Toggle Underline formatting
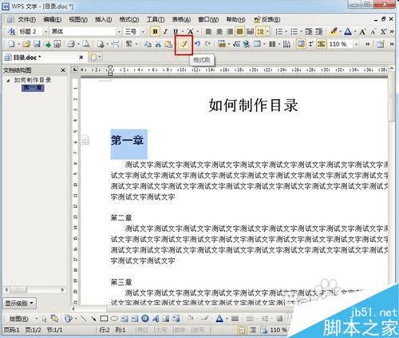 (176, 32)
